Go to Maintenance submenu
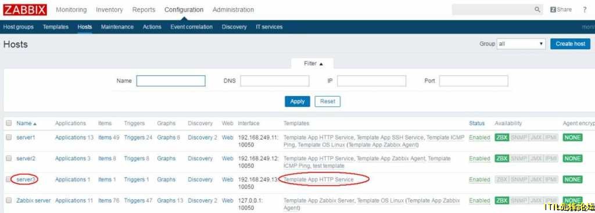595x213 pixels. pyautogui.click(x=117, y=27)
